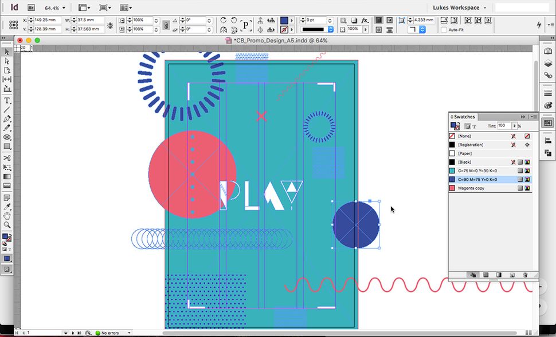Screen dimensions: 556x337
Task: Switch Swatches panel to text formatting mode
Action: click(474, 126)
